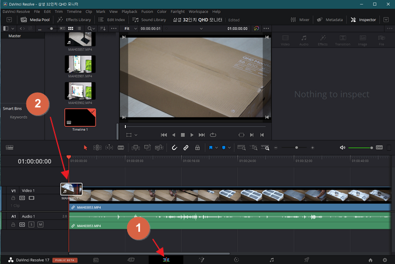395x264 pixels.
Task: Open the Workspace menu
Action: pyautogui.click(x=199, y=12)
